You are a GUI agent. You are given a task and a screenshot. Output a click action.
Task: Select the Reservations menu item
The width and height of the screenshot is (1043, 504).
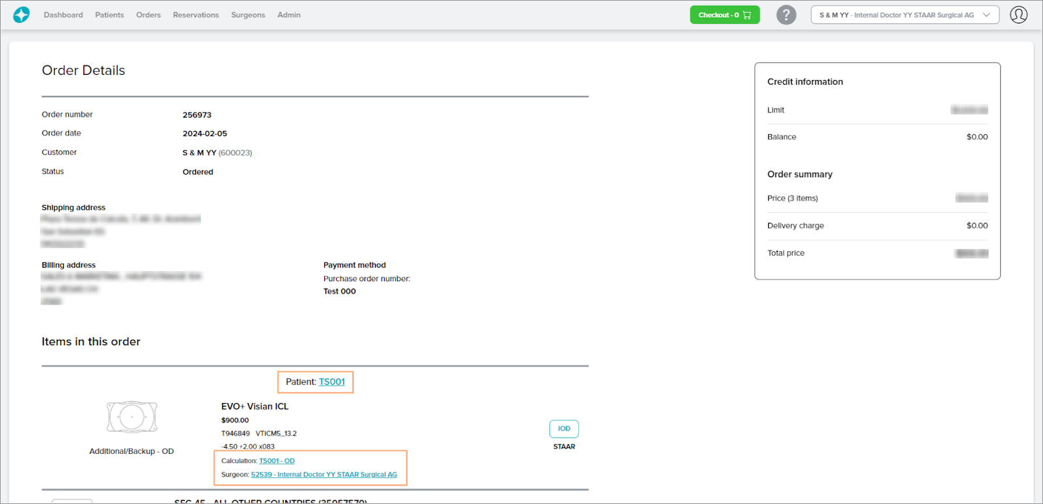[196, 15]
